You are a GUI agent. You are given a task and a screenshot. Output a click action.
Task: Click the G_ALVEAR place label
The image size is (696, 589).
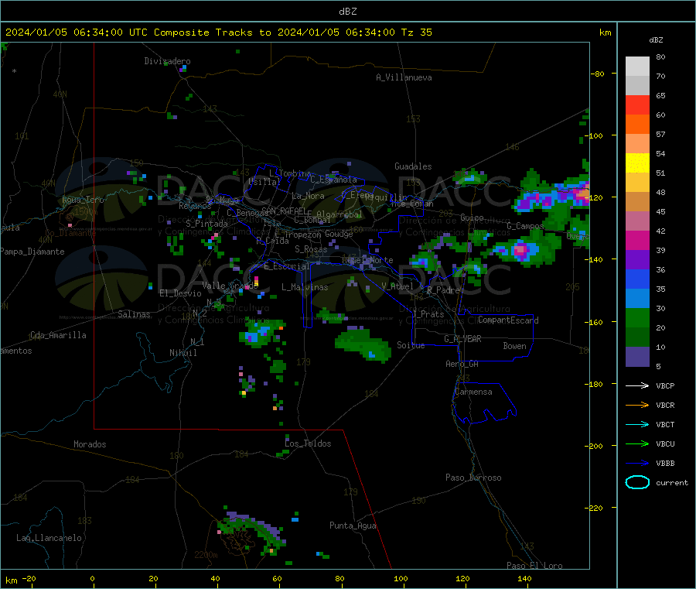coord(462,339)
